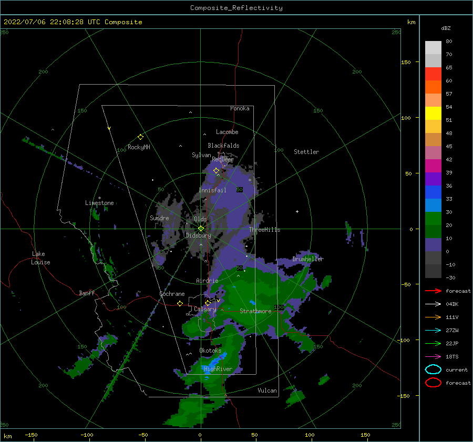This screenshot has height=442, width=473.
Task: Click the red forecast arrow in legend
Action: [433, 291]
